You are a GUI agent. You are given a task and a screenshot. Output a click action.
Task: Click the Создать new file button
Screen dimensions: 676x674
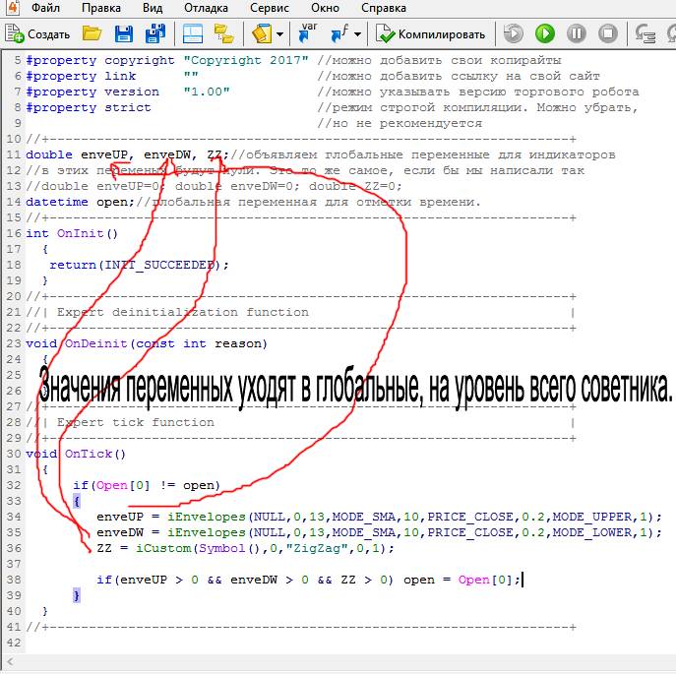[37, 33]
